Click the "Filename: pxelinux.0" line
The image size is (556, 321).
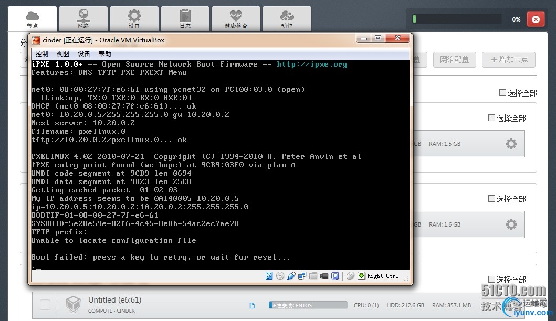[78, 132]
